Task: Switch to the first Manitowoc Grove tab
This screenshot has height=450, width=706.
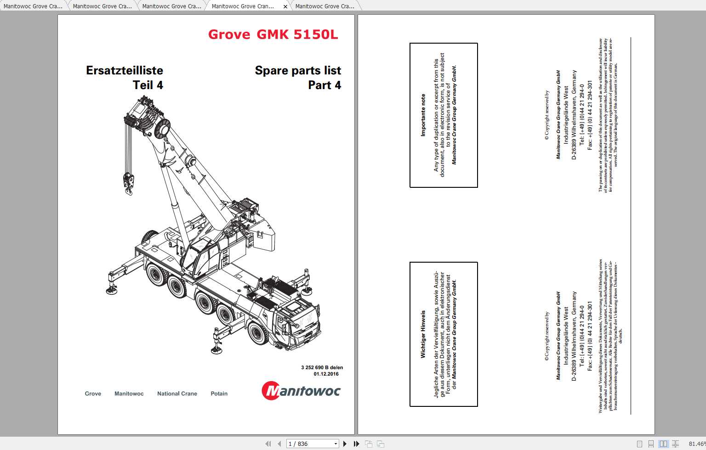Action: 32,6
